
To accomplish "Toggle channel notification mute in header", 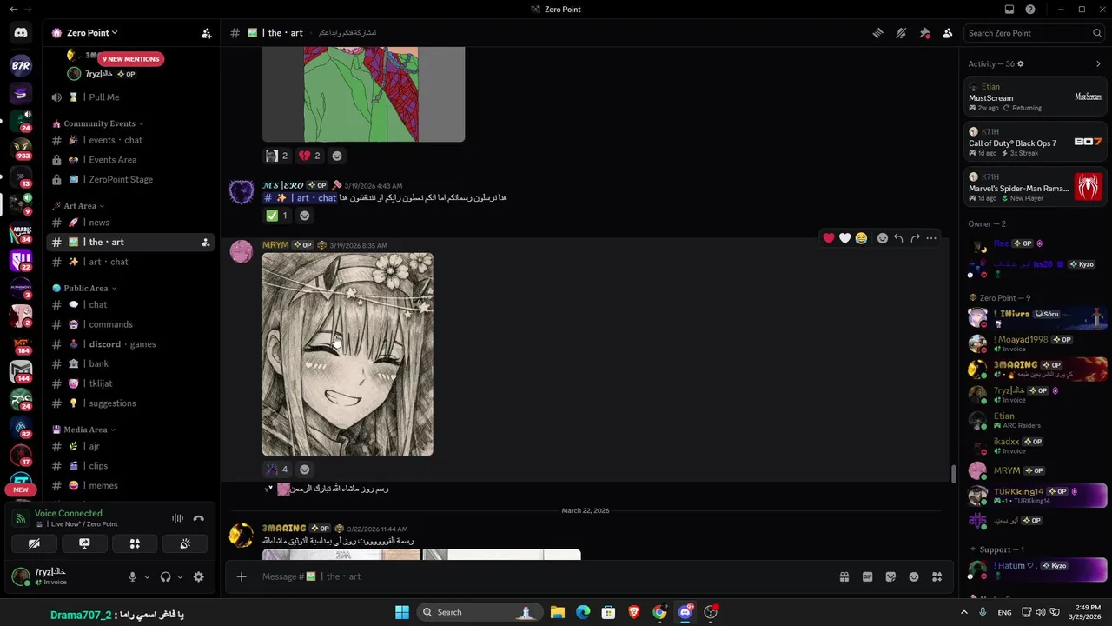I will [901, 33].
